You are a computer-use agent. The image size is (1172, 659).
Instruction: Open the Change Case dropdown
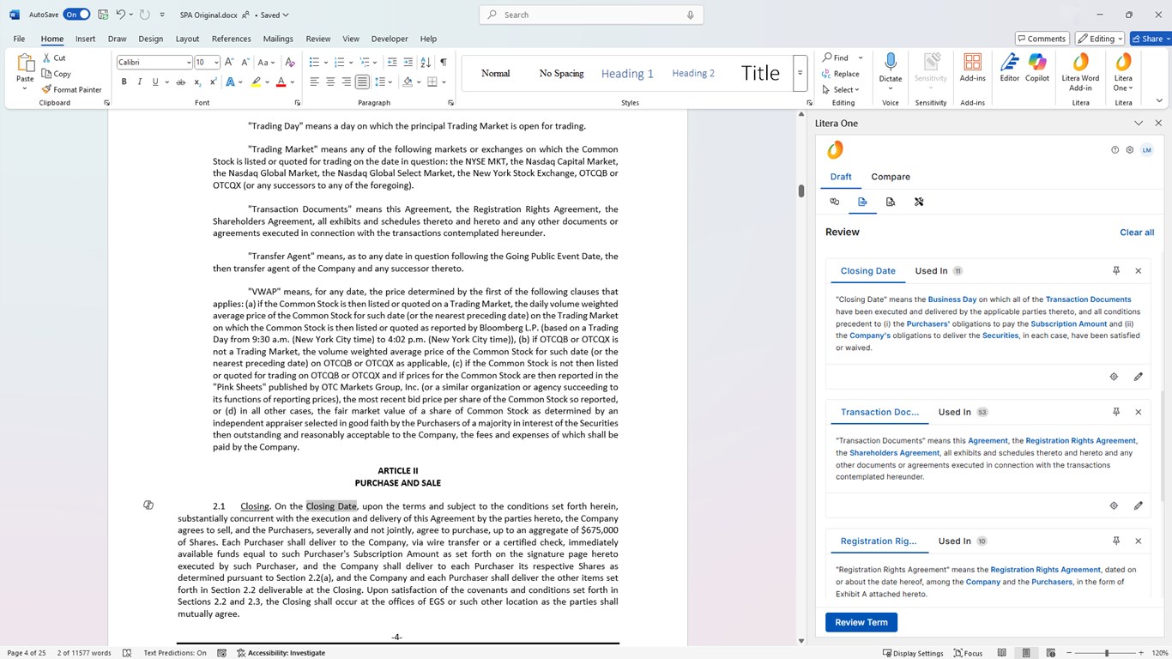[x=267, y=63]
